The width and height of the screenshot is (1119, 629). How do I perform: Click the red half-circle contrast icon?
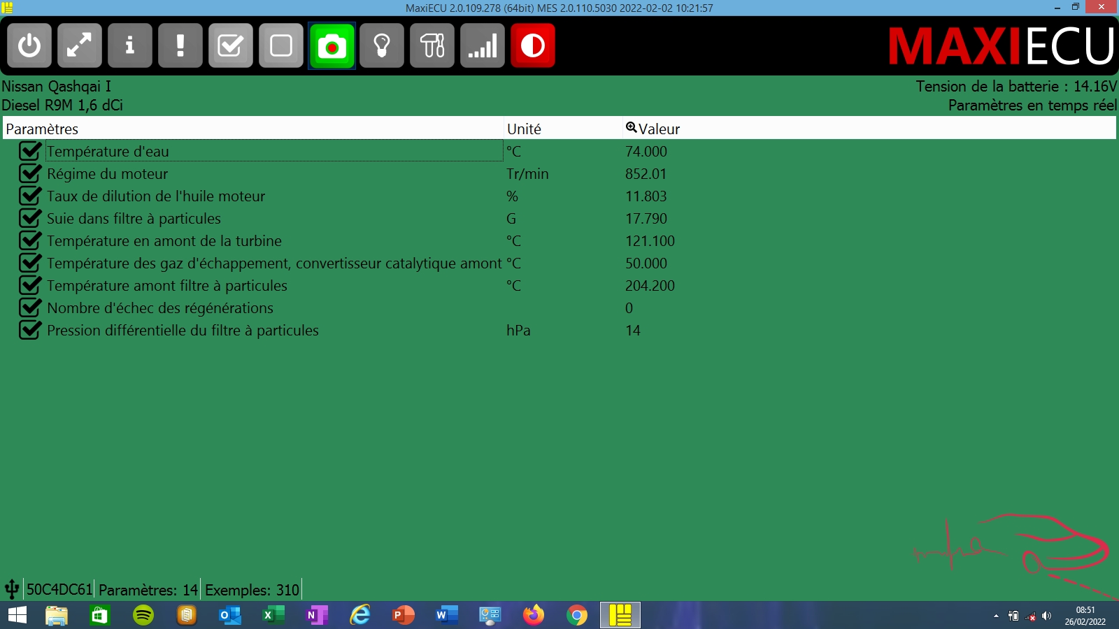tap(533, 45)
